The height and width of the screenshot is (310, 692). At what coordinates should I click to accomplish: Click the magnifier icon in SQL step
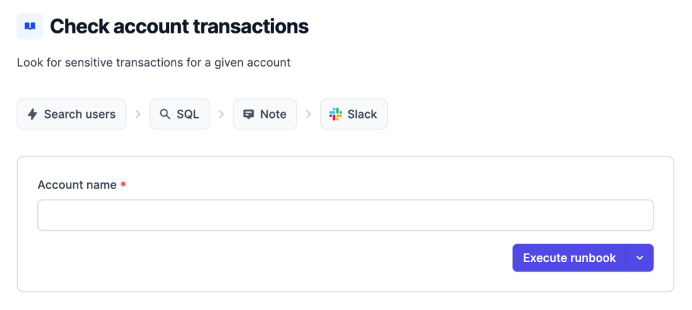click(x=165, y=114)
